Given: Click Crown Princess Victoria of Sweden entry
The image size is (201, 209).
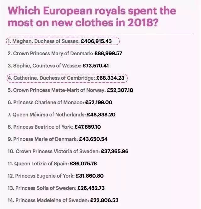Looking at the screenshot, I should point(68,152).
